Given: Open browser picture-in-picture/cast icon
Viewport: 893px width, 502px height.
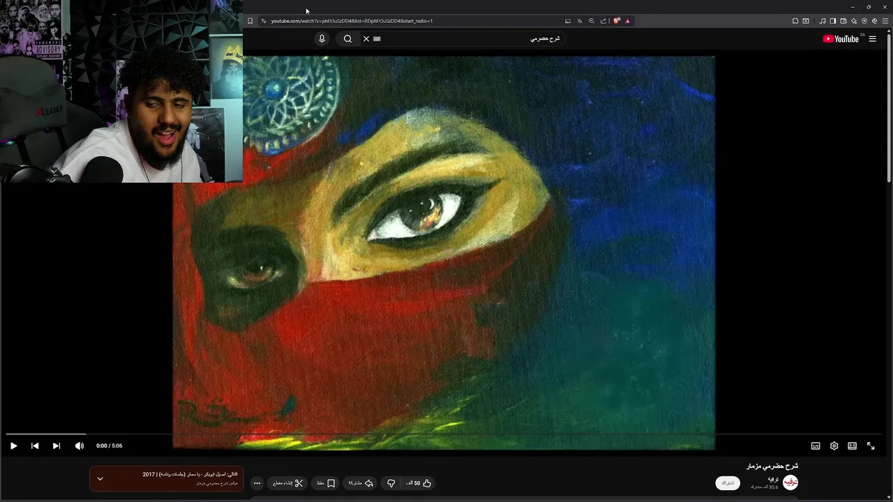Looking at the screenshot, I should pyautogui.click(x=568, y=21).
